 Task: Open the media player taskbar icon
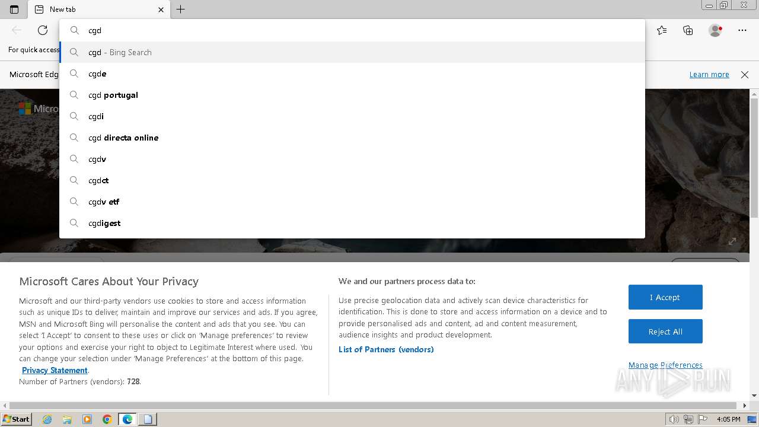[x=87, y=419]
